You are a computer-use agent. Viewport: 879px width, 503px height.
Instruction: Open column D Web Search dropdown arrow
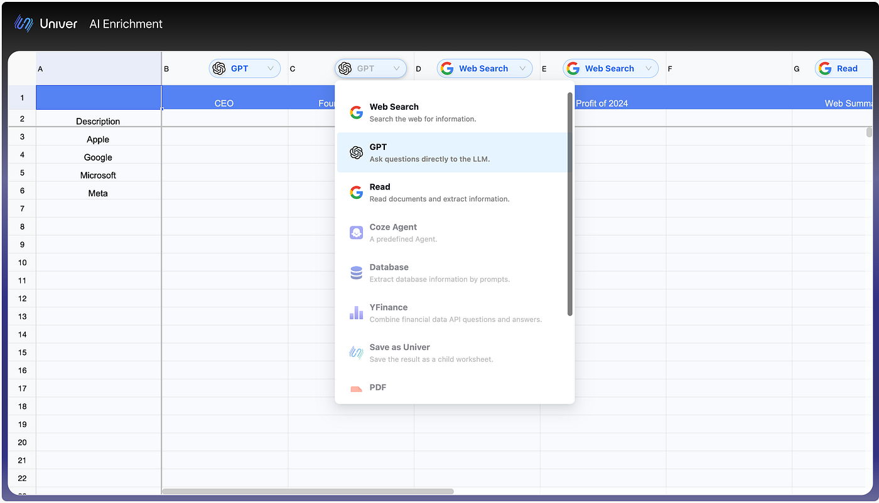click(523, 68)
